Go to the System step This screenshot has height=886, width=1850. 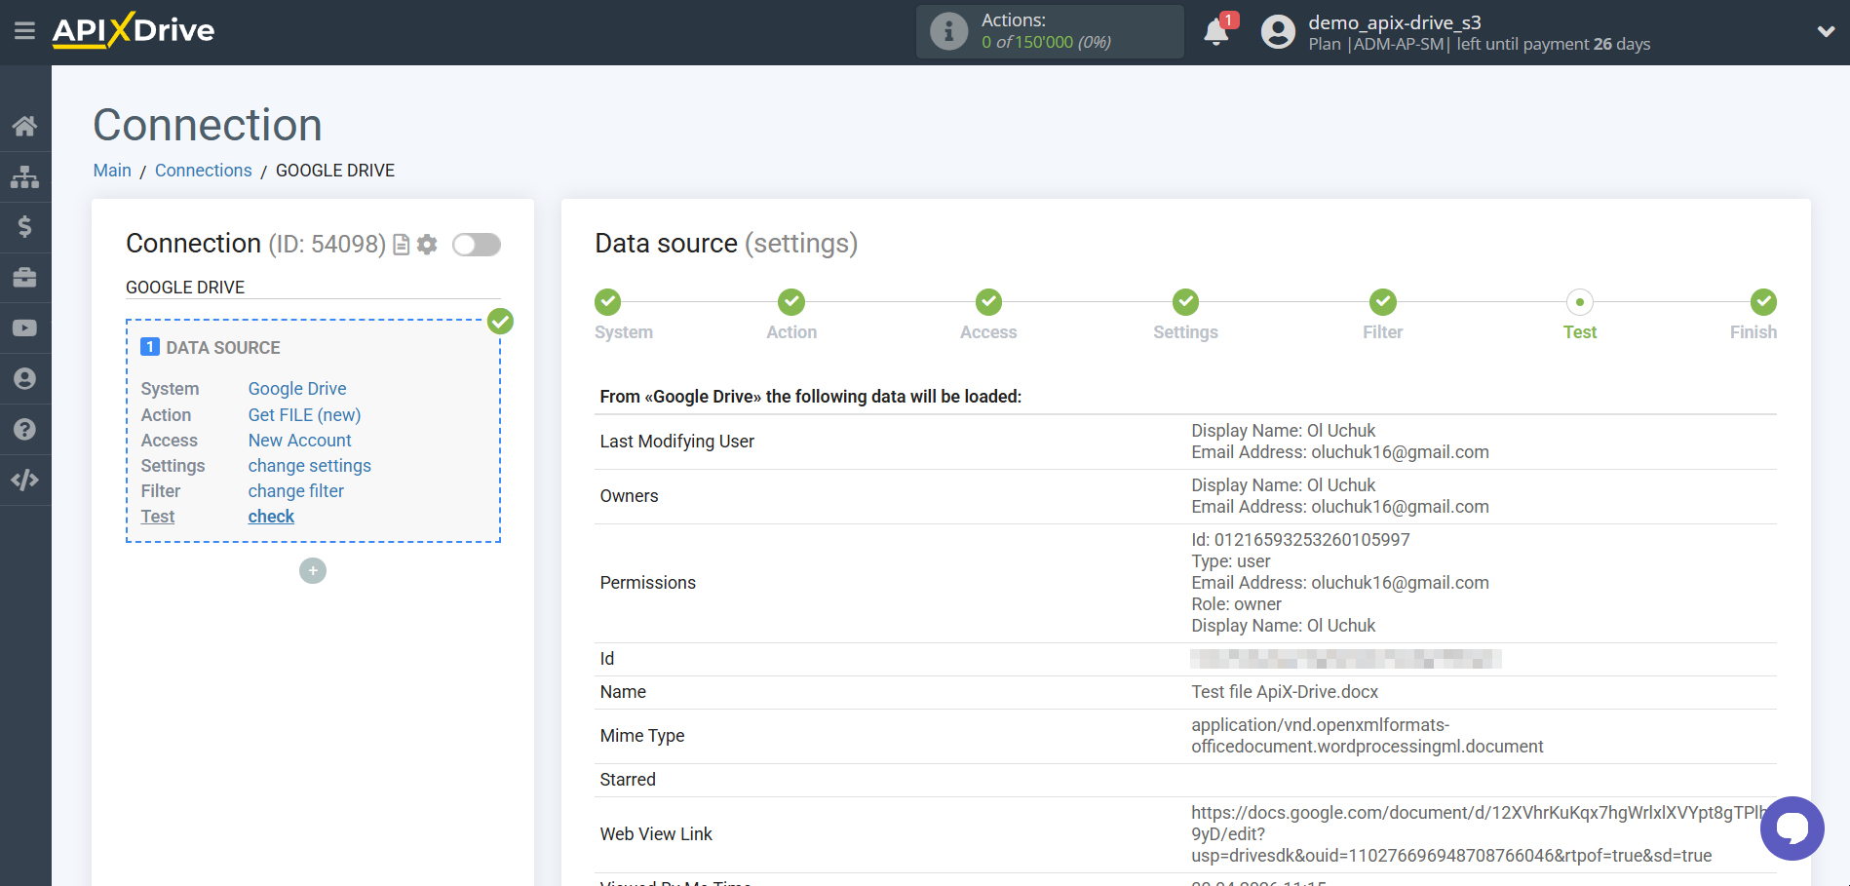(608, 302)
